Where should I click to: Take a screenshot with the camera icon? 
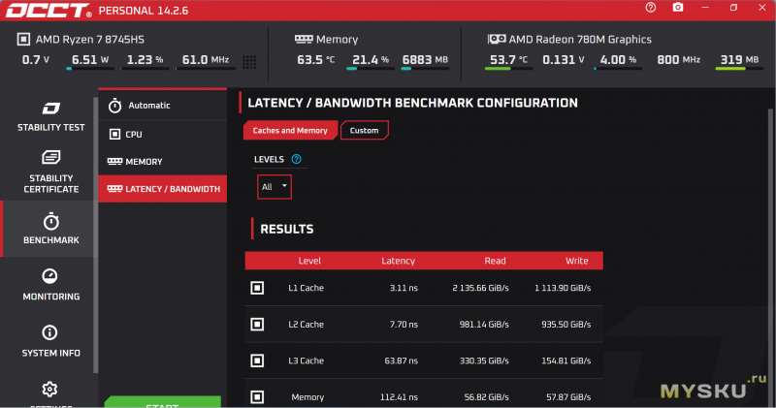pyautogui.click(x=677, y=8)
